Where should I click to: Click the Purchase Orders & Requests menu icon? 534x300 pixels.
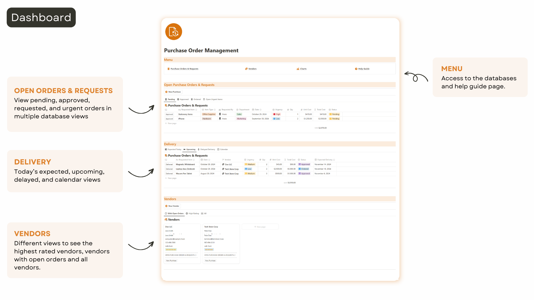coord(169,69)
